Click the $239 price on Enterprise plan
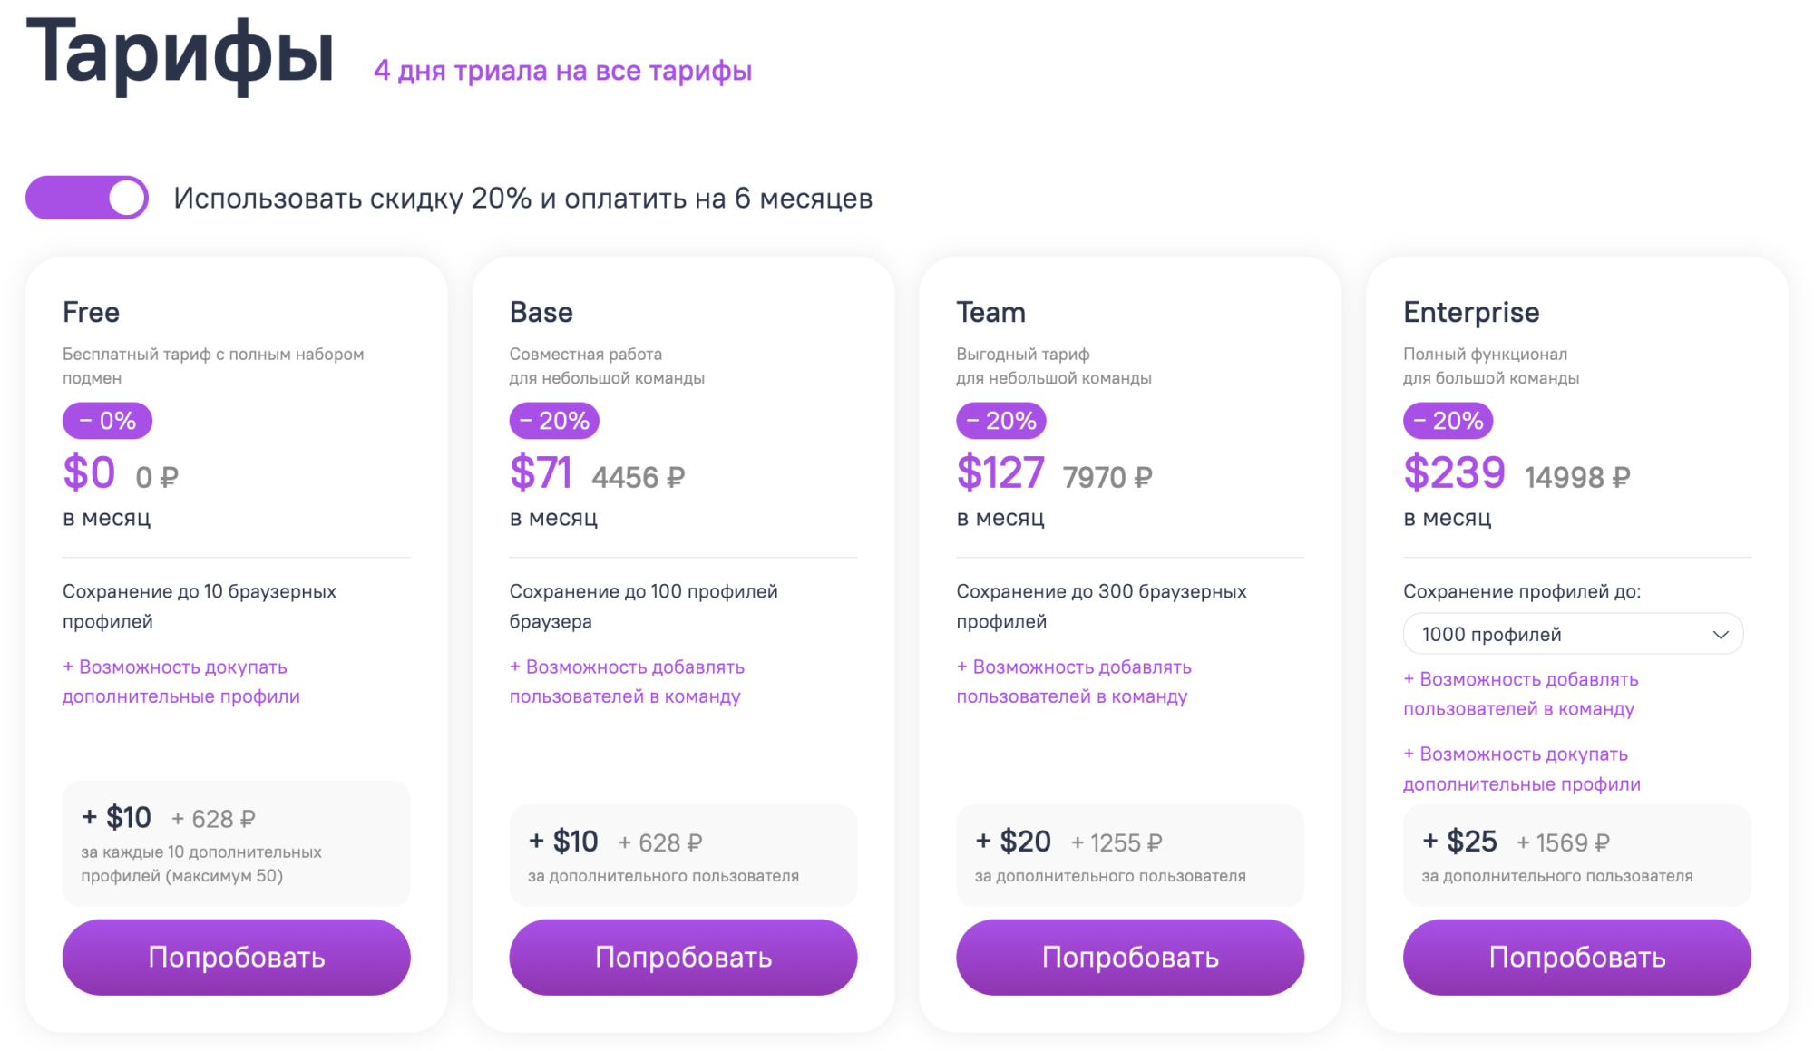This screenshot has width=1814, height=1051. 1453,472
